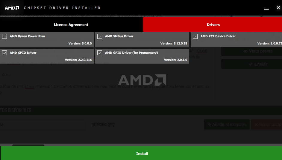The width and height of the screenshot is (282, 160).
Task: Click the Promontory driver version 2.0.1.0 text
Action: coord(175,60)
